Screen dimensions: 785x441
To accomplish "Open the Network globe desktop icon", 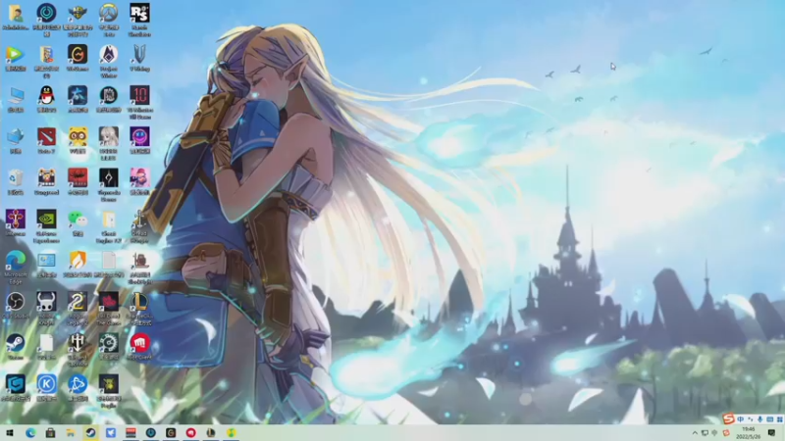I will coord(16,136).
